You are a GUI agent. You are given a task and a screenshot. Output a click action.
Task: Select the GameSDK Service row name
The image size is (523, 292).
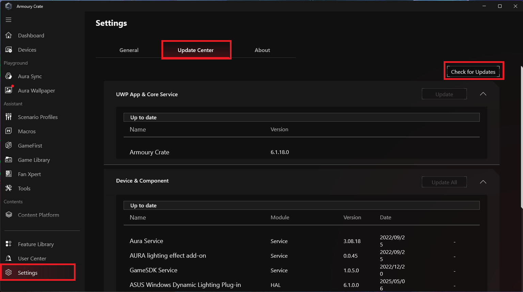click(153, 270)
